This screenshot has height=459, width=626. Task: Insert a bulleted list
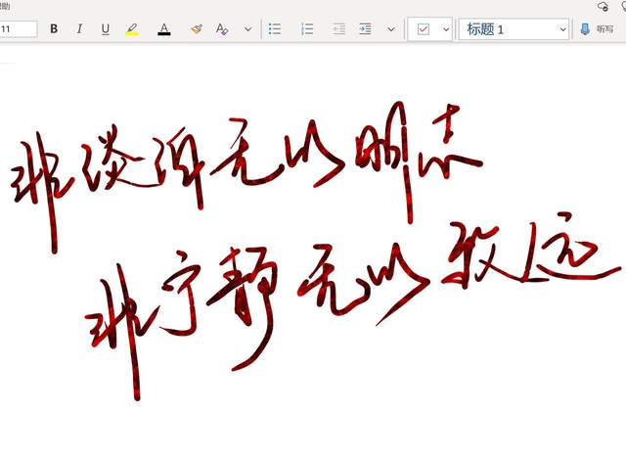point(275,29)
